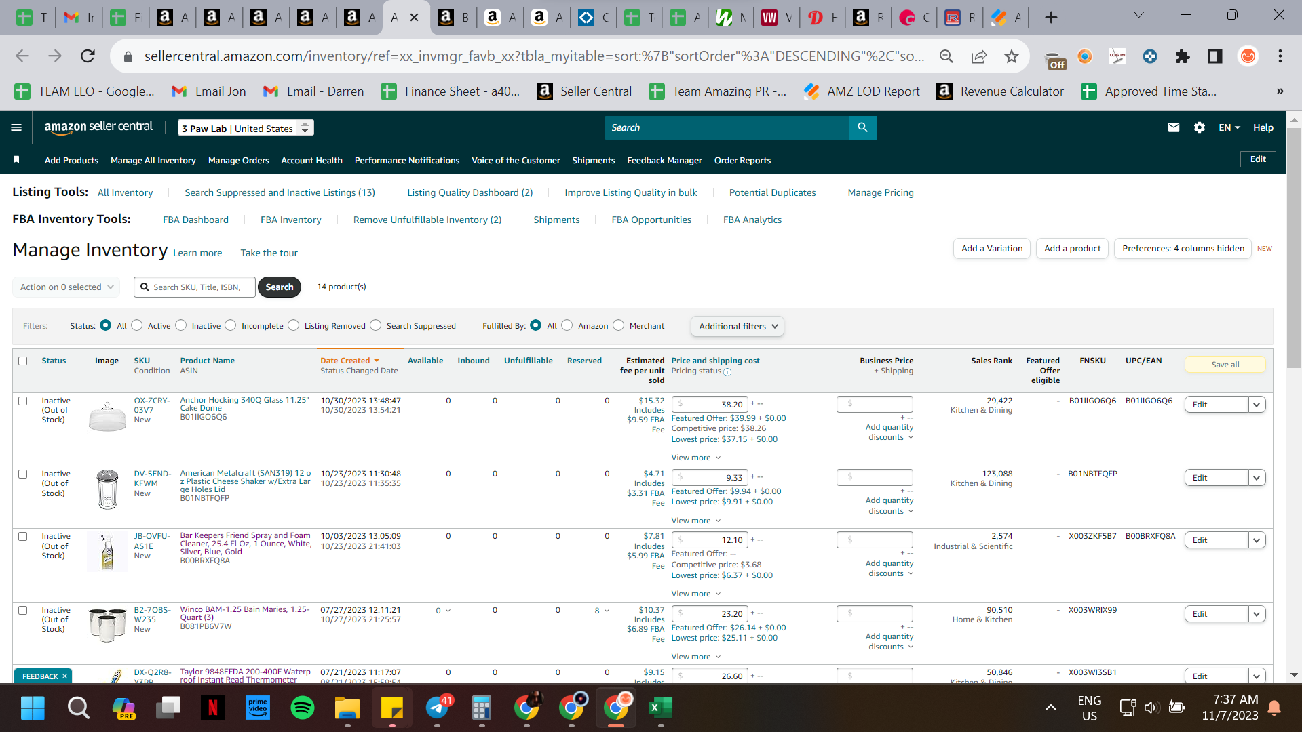The image size is (1302, 732).
Task: Open Telegram from the taskbar
Action: point(438,708)
